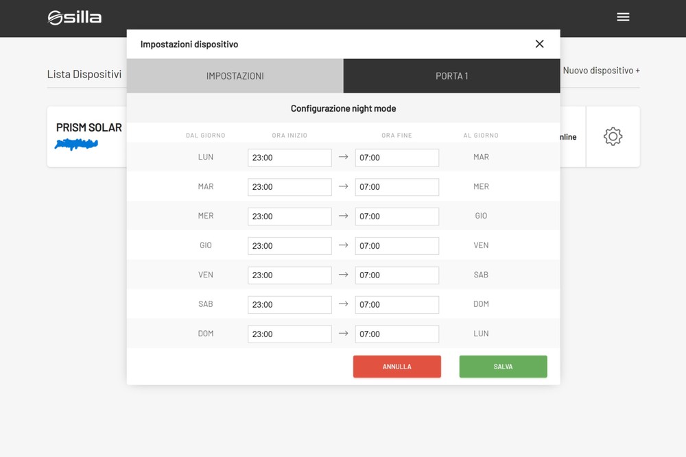Click the arrow icon in the SAB row
Screen dimensions: 686x457
pyautogui.click(x=344, y=304)
